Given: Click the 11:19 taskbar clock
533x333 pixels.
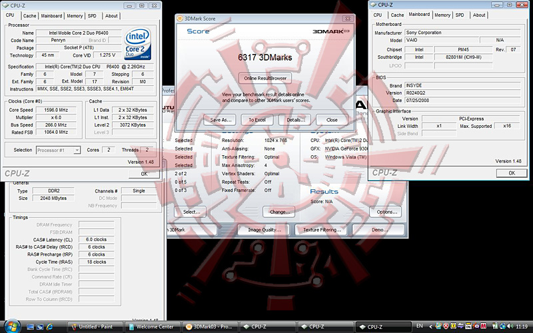Looking at the screenshot, I should pyautogui.click(x=522, y=326).
